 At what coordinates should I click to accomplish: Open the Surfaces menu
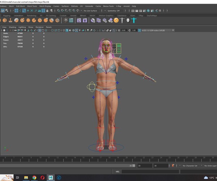65,6
